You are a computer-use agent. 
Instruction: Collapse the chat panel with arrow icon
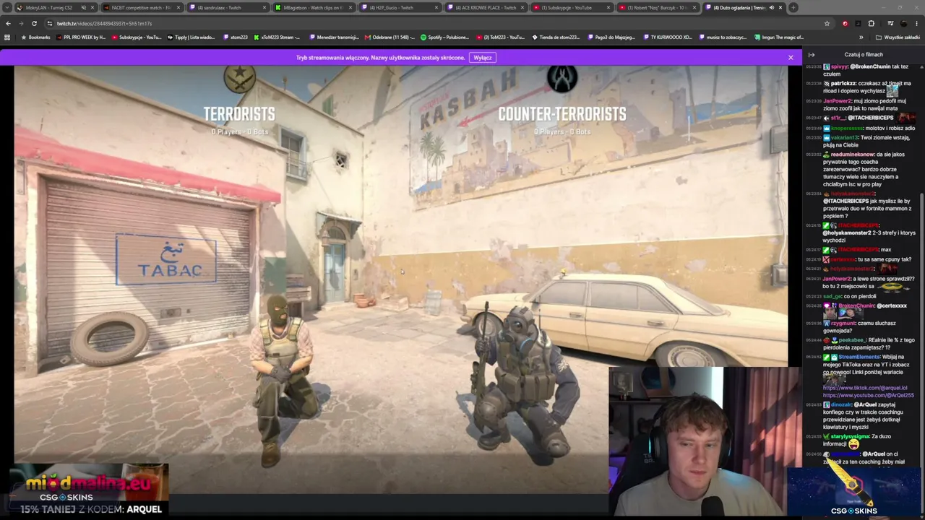coord(812,55)
